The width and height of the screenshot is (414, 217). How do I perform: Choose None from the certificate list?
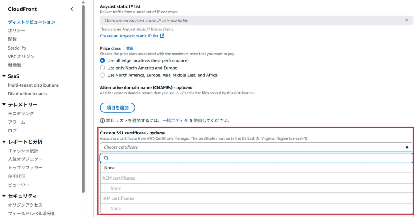(x=256, y=168)
